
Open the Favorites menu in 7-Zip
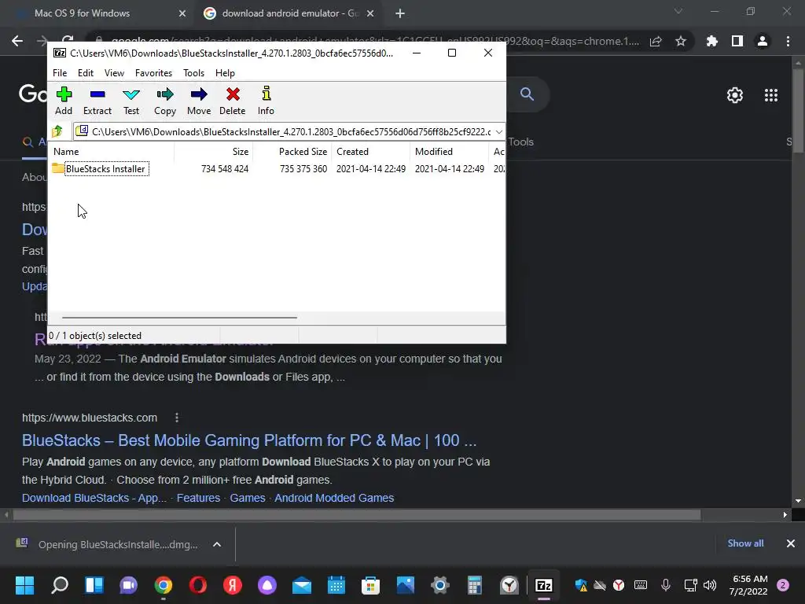[153, 73]
